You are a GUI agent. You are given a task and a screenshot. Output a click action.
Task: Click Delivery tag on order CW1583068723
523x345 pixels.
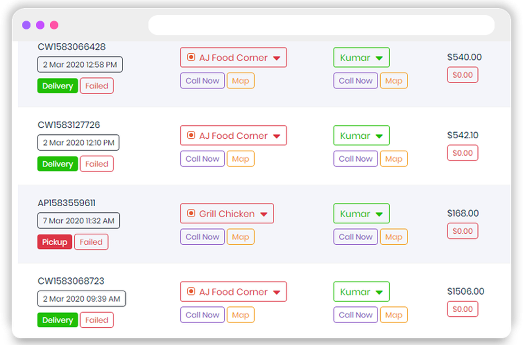point(58,320)
